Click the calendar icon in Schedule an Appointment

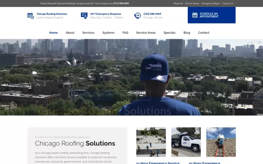[x=195, y=15]
